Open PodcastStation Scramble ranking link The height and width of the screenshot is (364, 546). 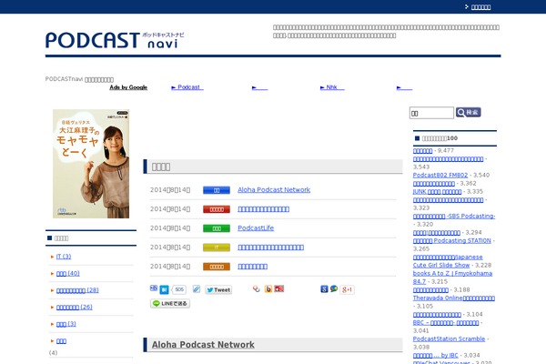450,339
